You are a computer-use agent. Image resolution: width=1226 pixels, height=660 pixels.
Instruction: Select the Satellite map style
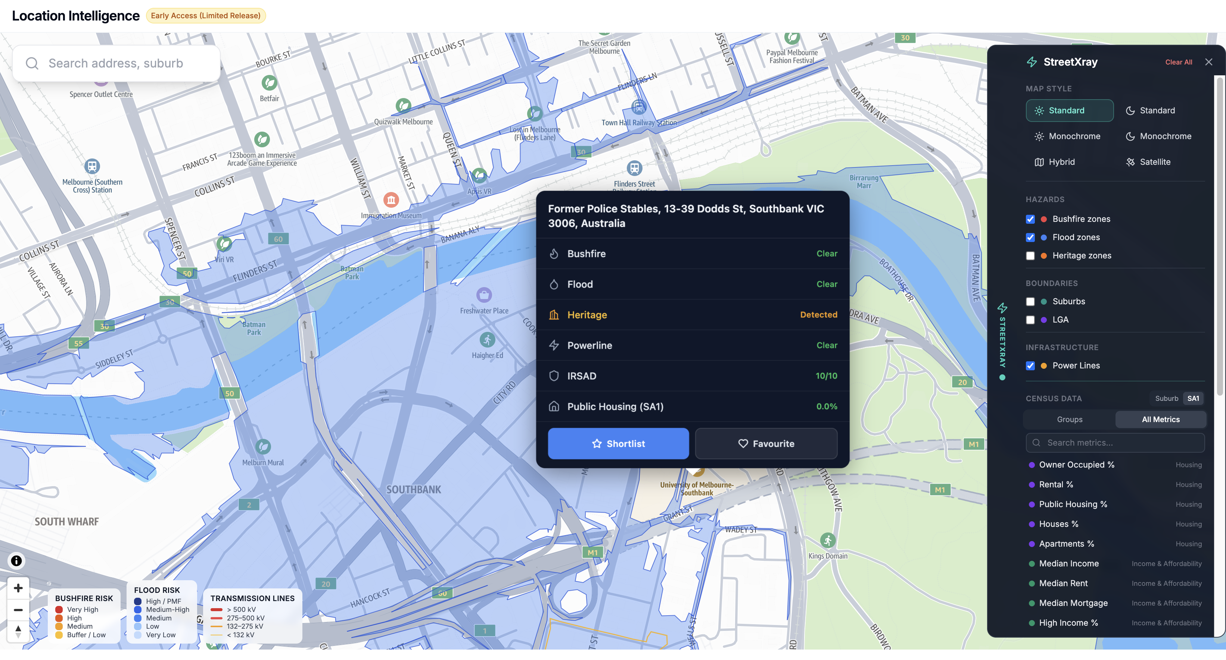(x=1160, y=162)
